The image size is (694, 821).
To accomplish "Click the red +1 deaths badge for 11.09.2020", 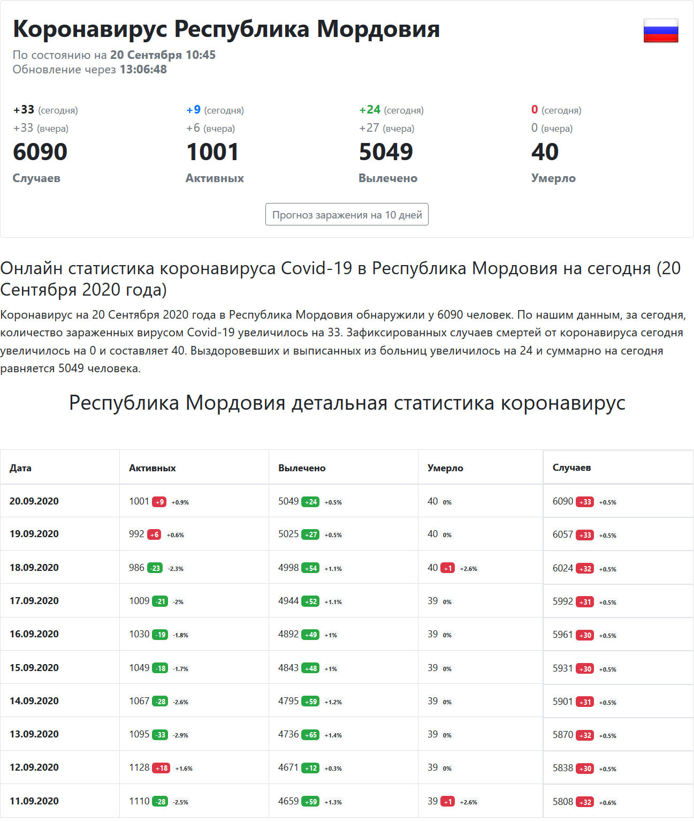I will tap(447, 802).
